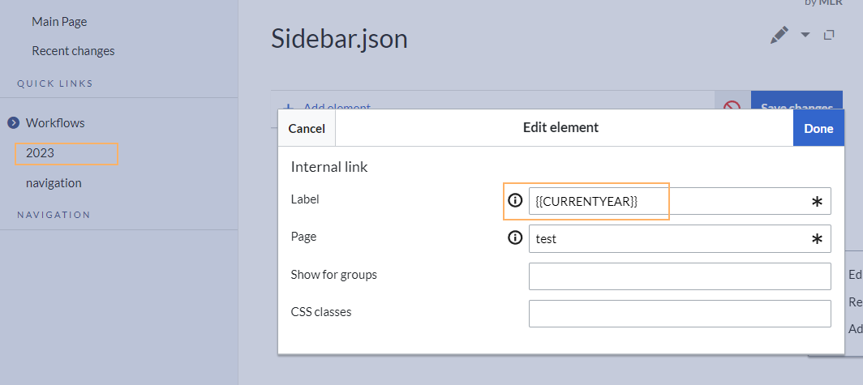The height and width of the screenshot is (385, 863).
Task: Click the plus icon for Add element
Action: [x=289, y=106]
